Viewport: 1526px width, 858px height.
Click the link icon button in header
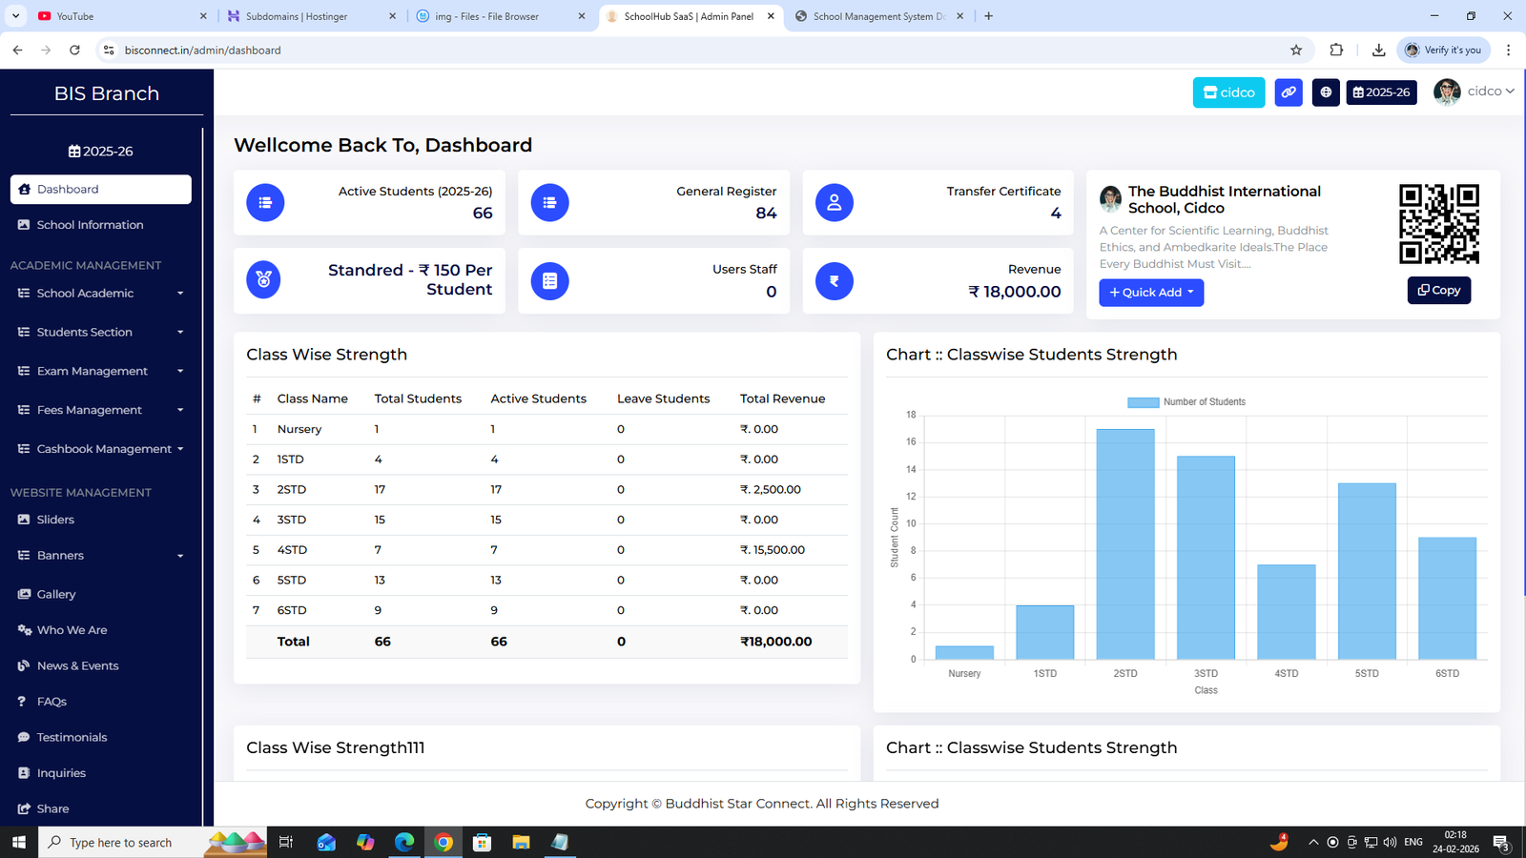tap(1288, 92)
